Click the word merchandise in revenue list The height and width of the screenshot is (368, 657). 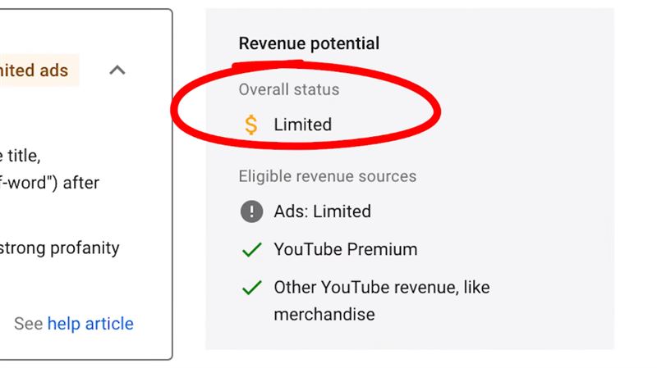coord(324,315)
